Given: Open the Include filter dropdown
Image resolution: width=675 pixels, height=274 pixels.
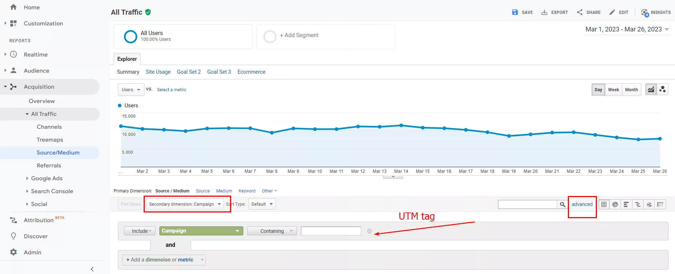Looking at the screenshot, I should (140, 231).
